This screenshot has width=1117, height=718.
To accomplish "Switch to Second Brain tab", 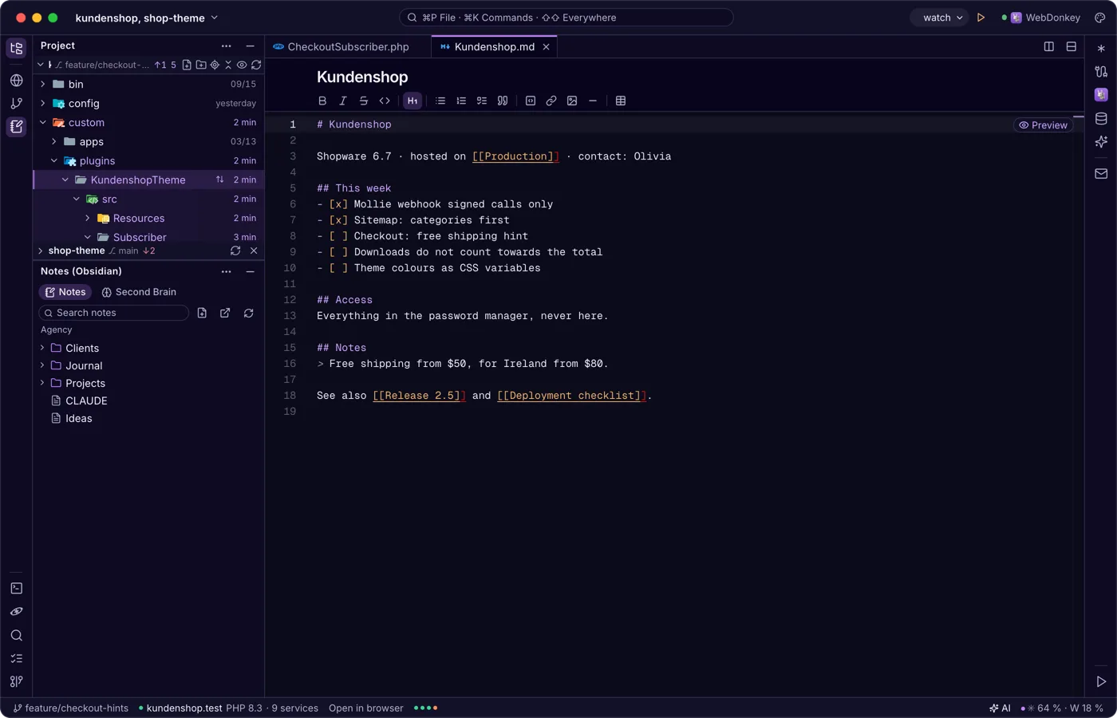I will (139, 292).
